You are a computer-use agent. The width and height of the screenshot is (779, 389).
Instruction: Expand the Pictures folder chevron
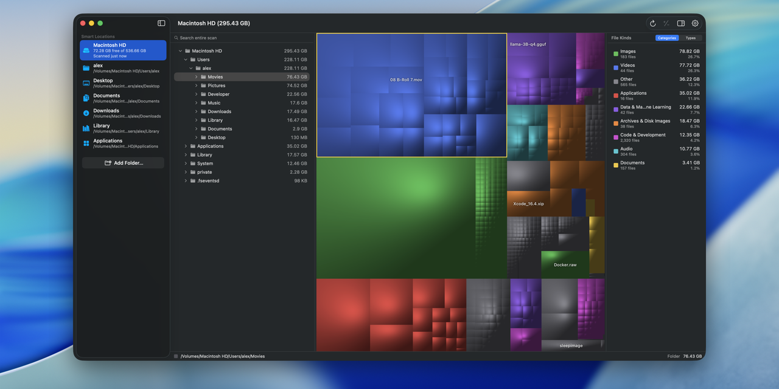tap(196, 86)
